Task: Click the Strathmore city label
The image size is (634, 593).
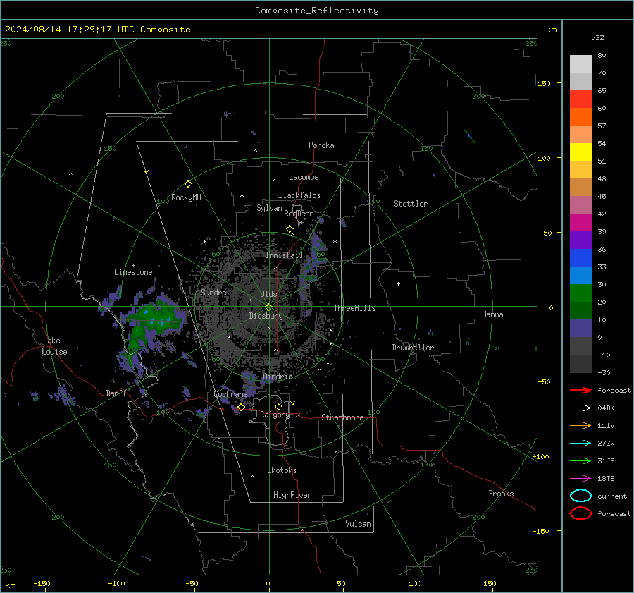Action: pos(342,417)
